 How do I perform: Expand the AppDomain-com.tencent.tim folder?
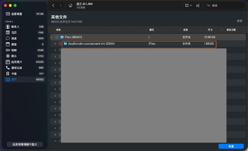(55, 44)
